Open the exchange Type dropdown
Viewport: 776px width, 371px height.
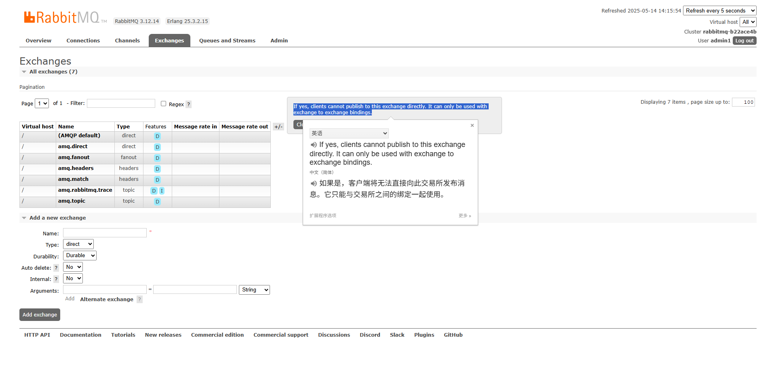point(78,244)
